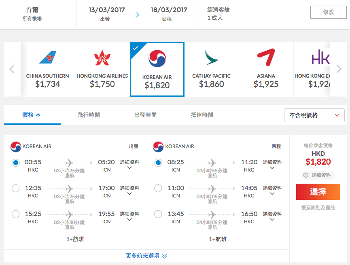Show 1+航班 more return flights
This screenshot has height=265, width=350.
point(218,239)
